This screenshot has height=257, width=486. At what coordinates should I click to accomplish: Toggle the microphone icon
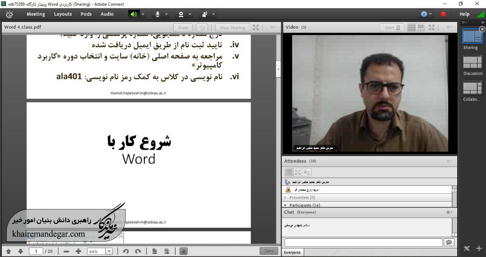157,14
